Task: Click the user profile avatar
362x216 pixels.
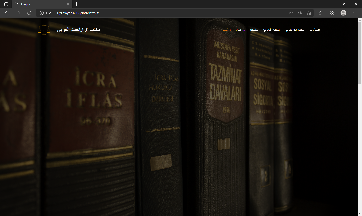Action: coord(343,13)
